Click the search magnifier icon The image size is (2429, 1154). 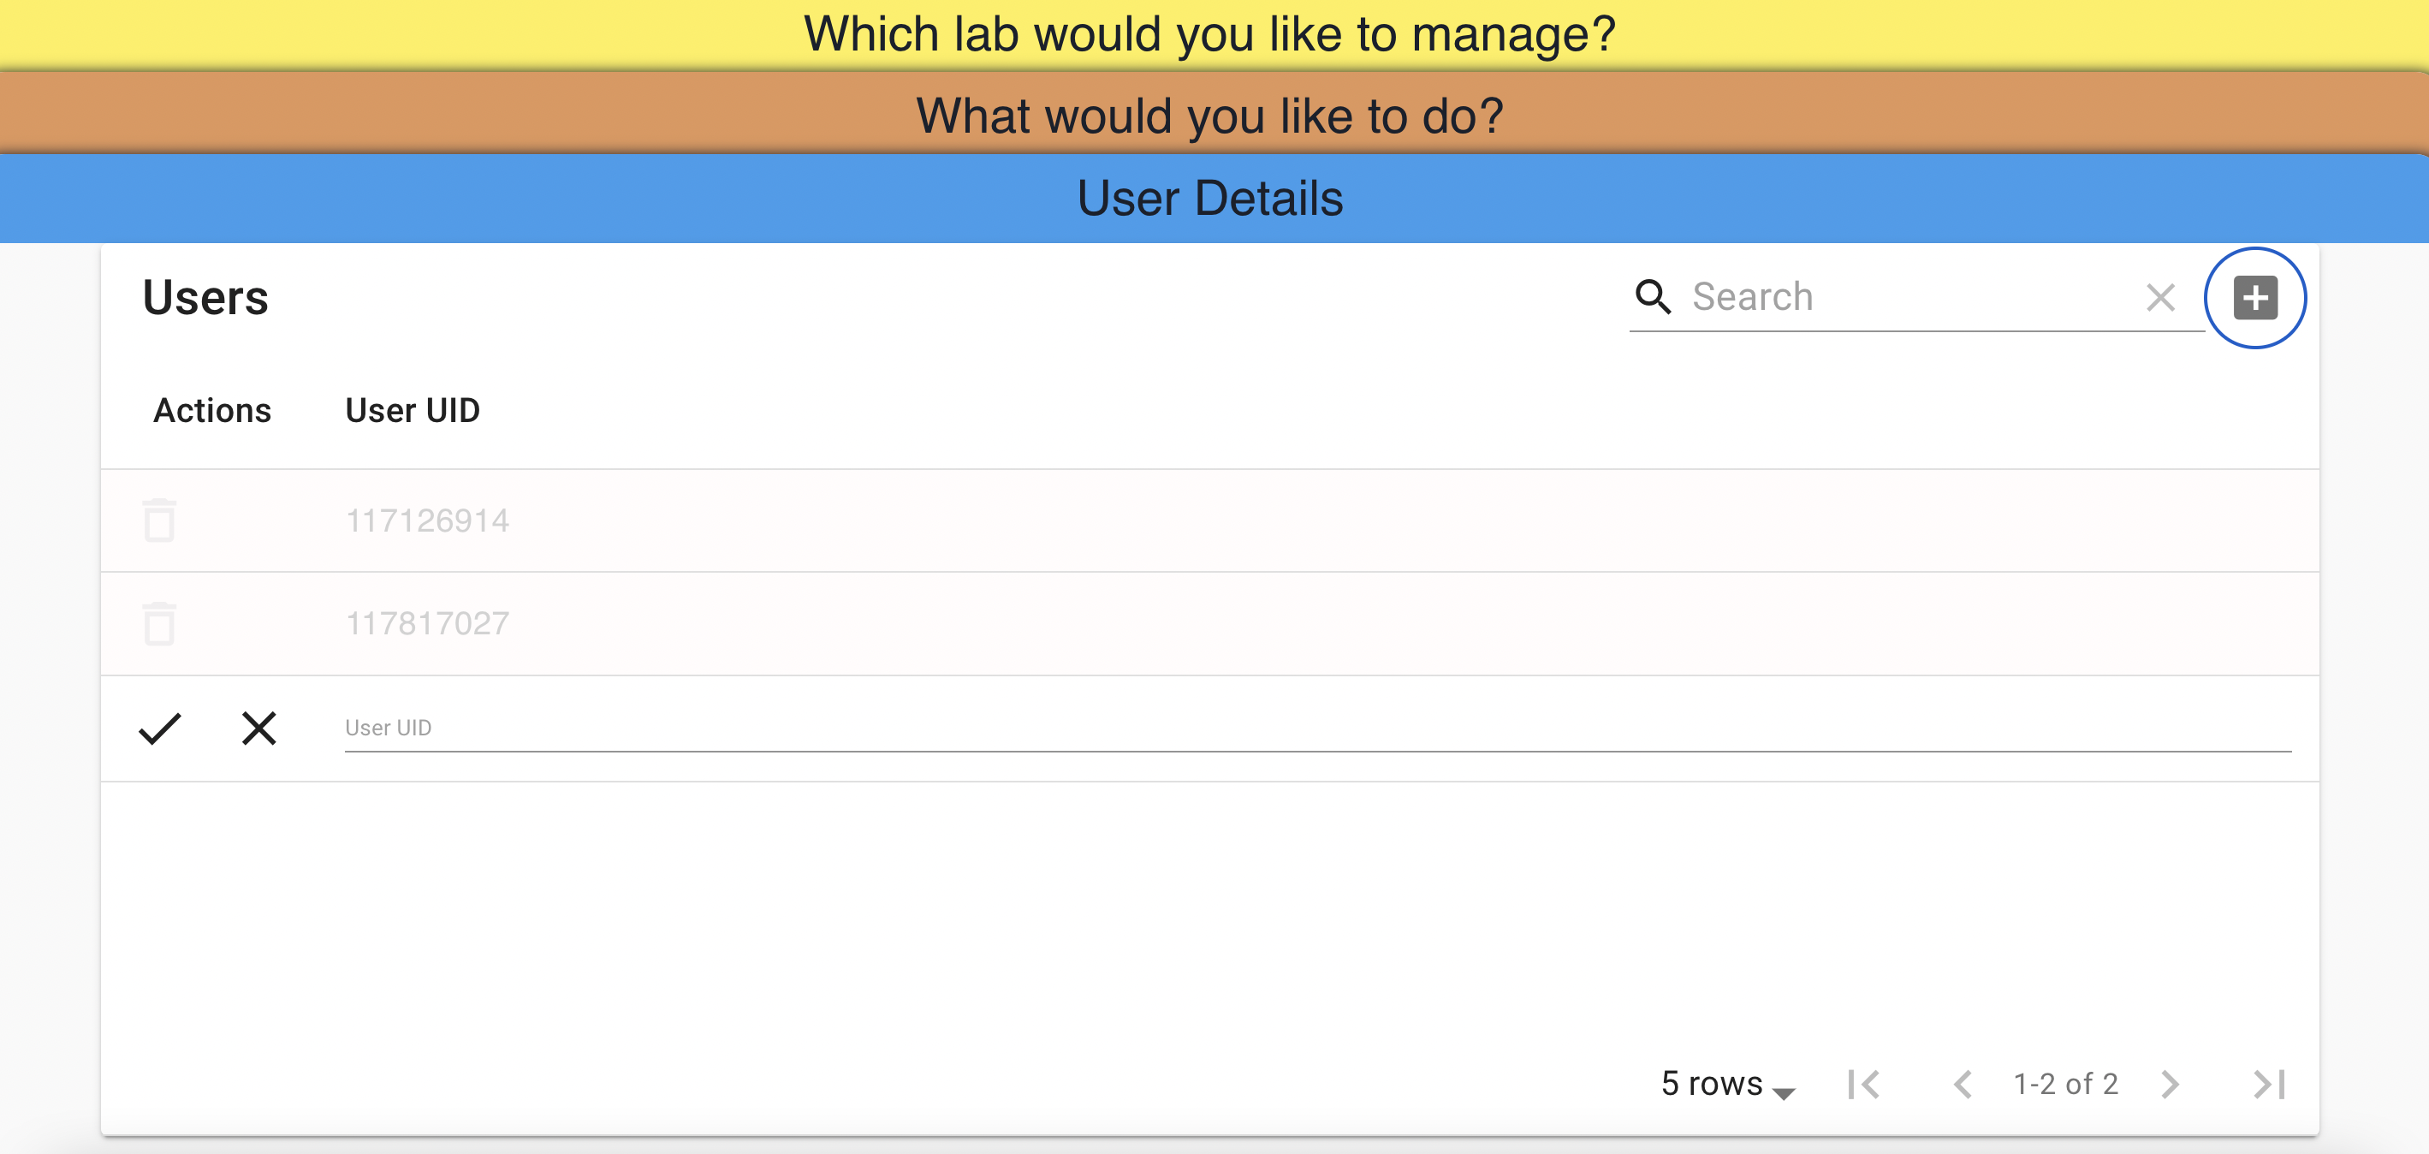(1653, 296)
